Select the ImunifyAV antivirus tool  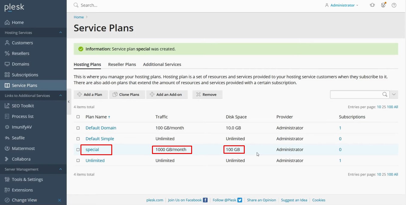point(22,127)
